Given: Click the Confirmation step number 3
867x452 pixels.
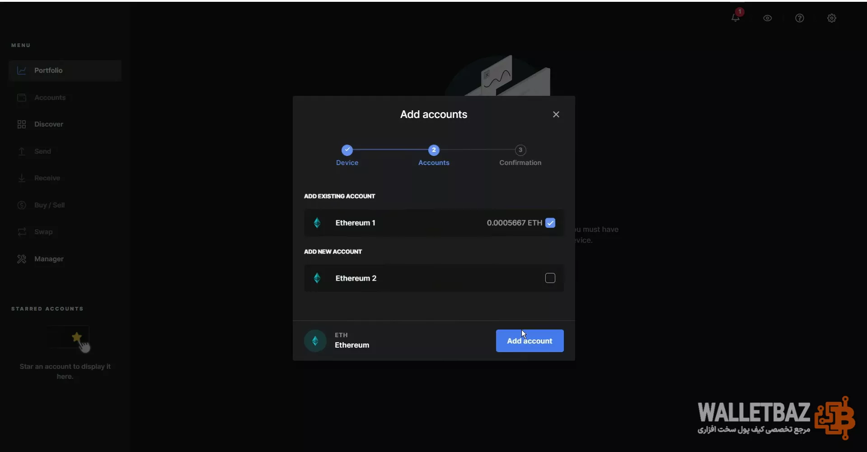Looking at the screenshot, I should tap(520, 150).
